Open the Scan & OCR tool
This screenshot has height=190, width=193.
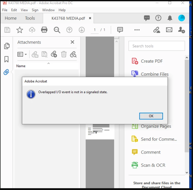pyautogui.click(x=148, y=165)
